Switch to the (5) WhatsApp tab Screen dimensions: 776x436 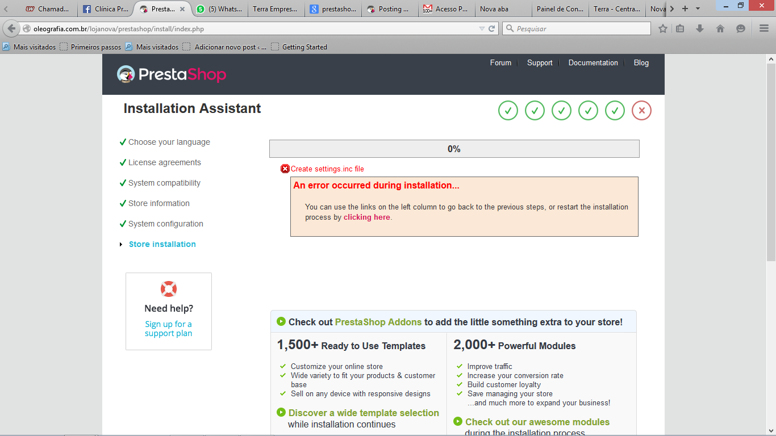(x=220, y=9)
